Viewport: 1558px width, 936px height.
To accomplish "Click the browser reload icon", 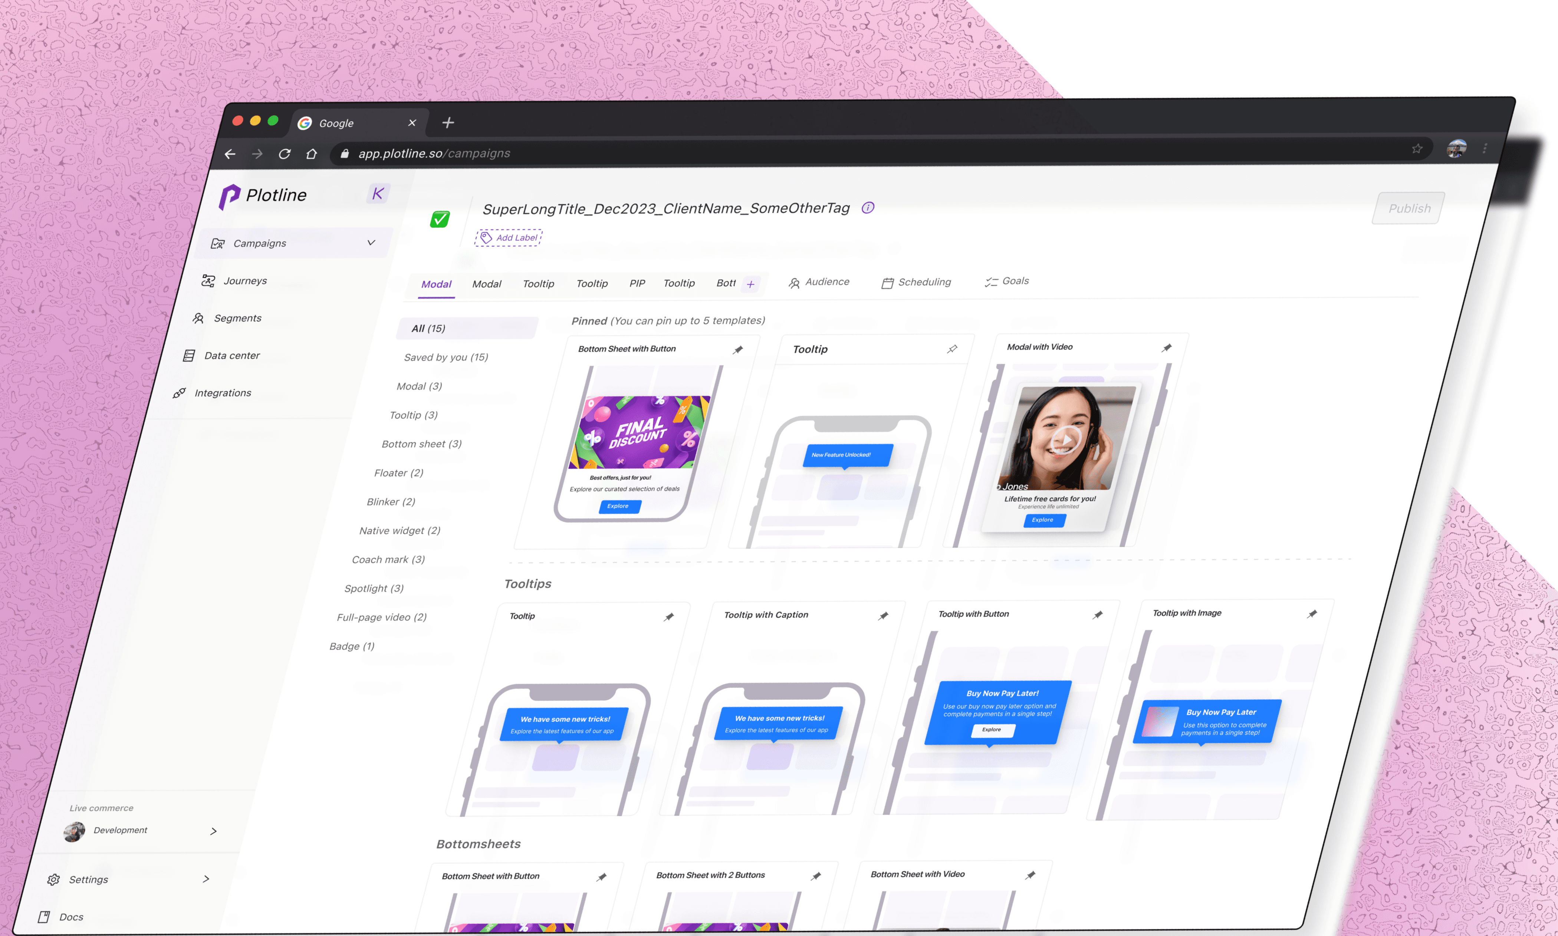I will point(285,154).
